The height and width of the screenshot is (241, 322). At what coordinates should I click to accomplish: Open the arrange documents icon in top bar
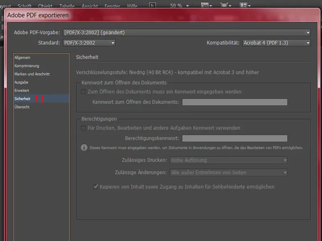coord(245,5)
